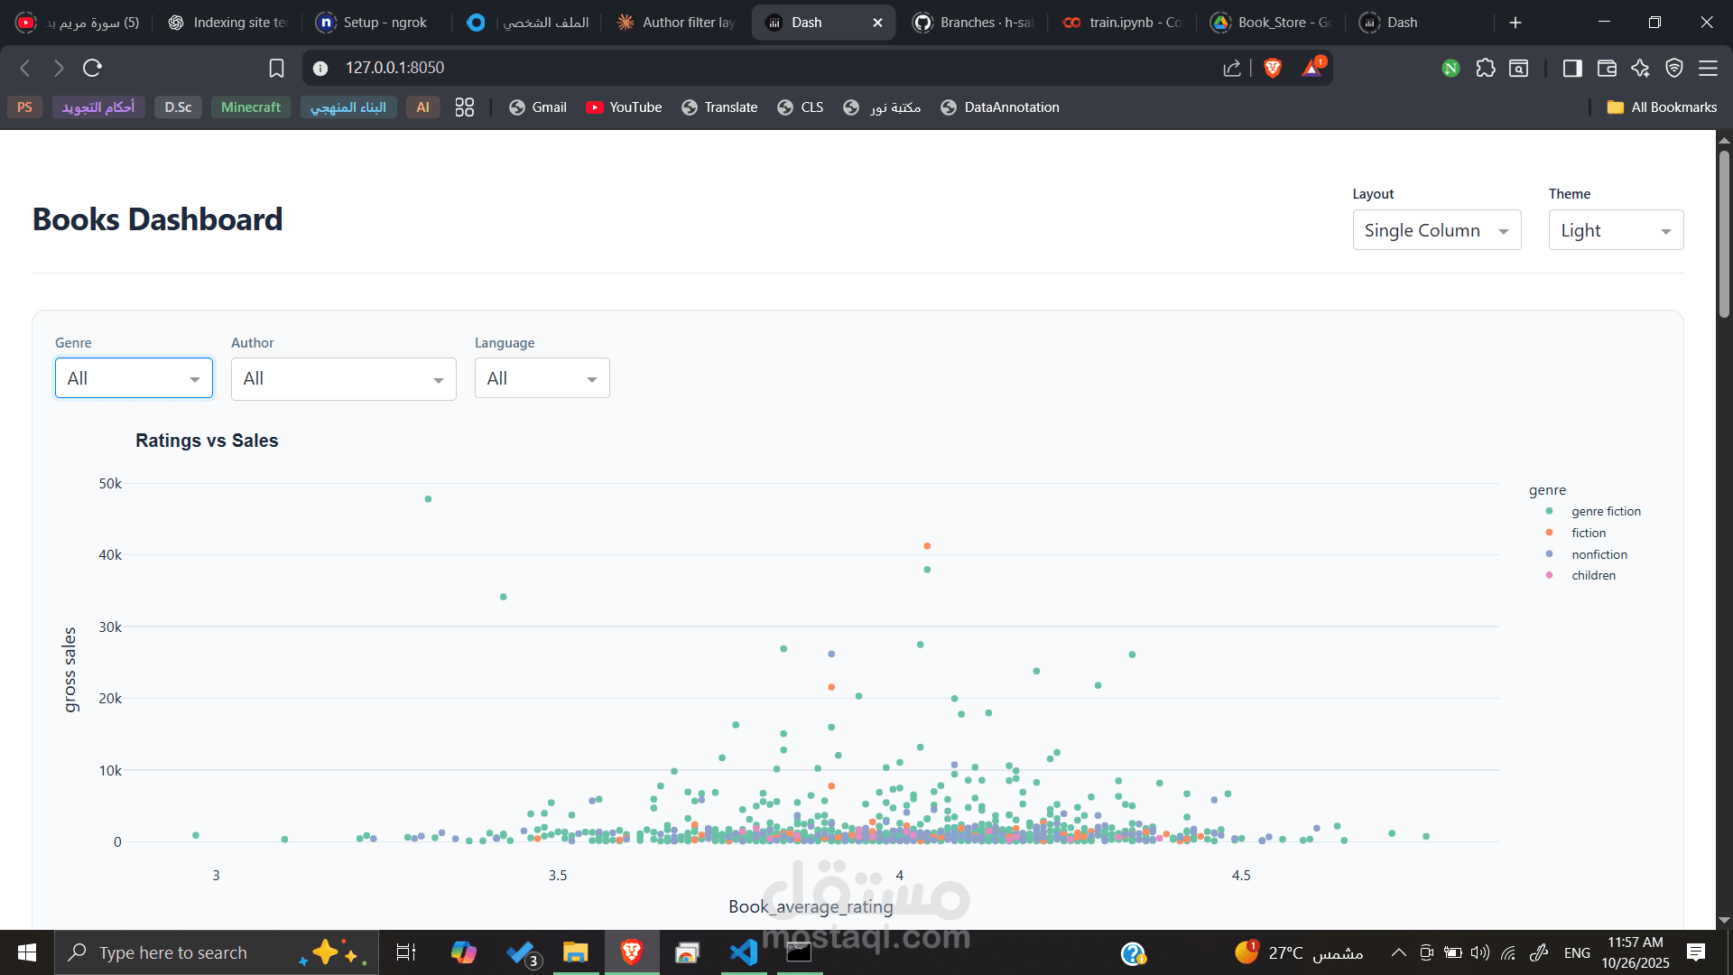Toggle children legend entry visibility
Screen dimensions: 1733x975
(1593, 575)
